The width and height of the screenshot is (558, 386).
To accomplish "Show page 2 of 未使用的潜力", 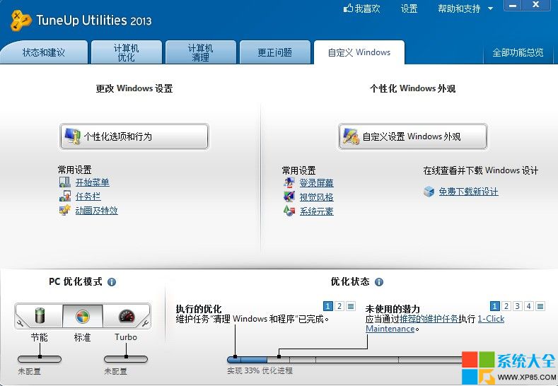I will point(506,306).
